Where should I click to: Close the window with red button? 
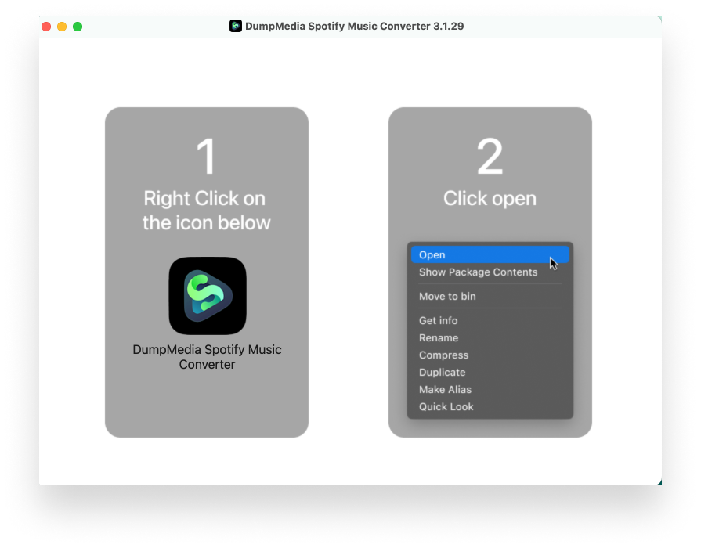[46, 27]
